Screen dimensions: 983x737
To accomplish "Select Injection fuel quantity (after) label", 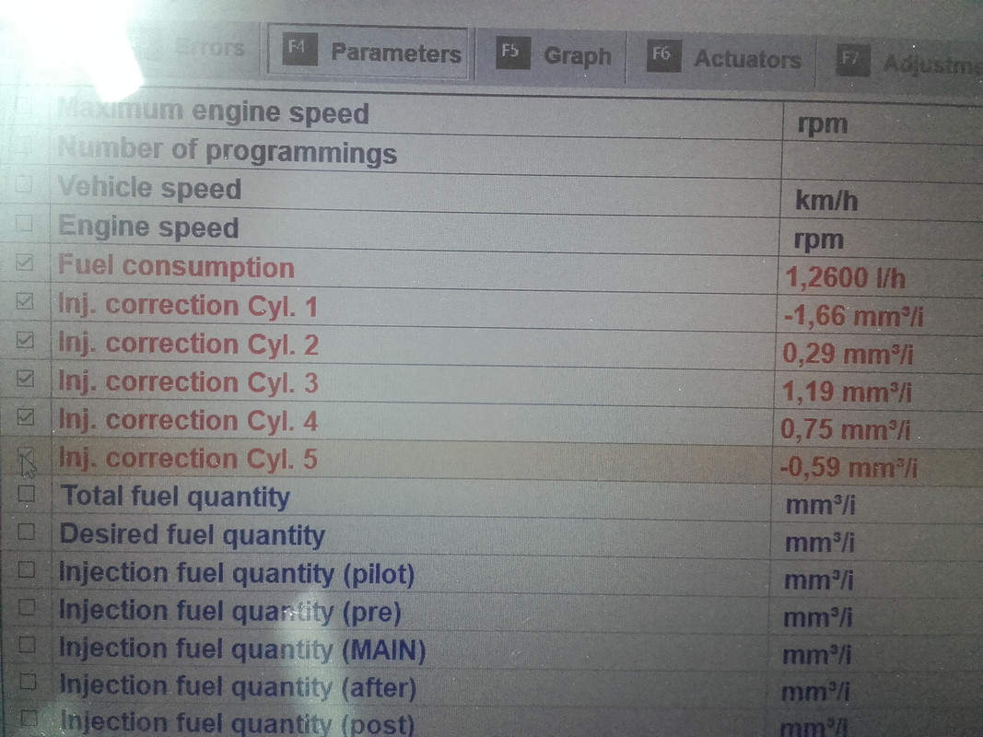I will click(x=238, y=687).
